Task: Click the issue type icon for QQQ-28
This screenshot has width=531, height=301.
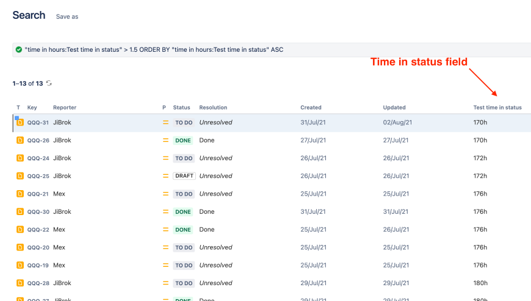Action: coord(20,283)
